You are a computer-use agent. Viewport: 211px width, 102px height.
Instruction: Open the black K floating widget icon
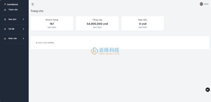tap(208, 90)
